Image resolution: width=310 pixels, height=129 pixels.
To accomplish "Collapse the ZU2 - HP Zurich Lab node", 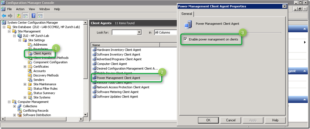I will 14,36.
